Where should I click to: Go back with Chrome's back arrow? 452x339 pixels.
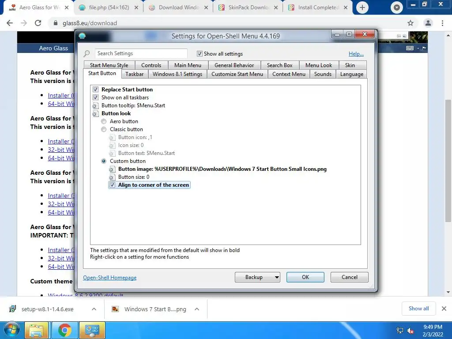point(10,23)
